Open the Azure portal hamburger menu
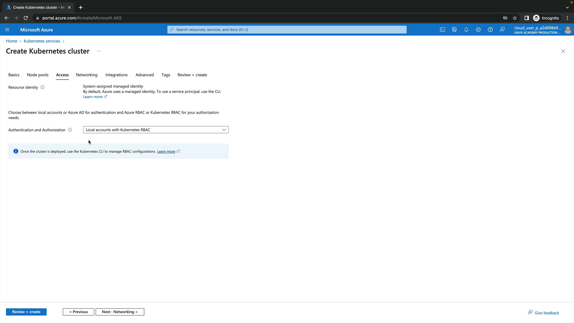 coord(7,30)
